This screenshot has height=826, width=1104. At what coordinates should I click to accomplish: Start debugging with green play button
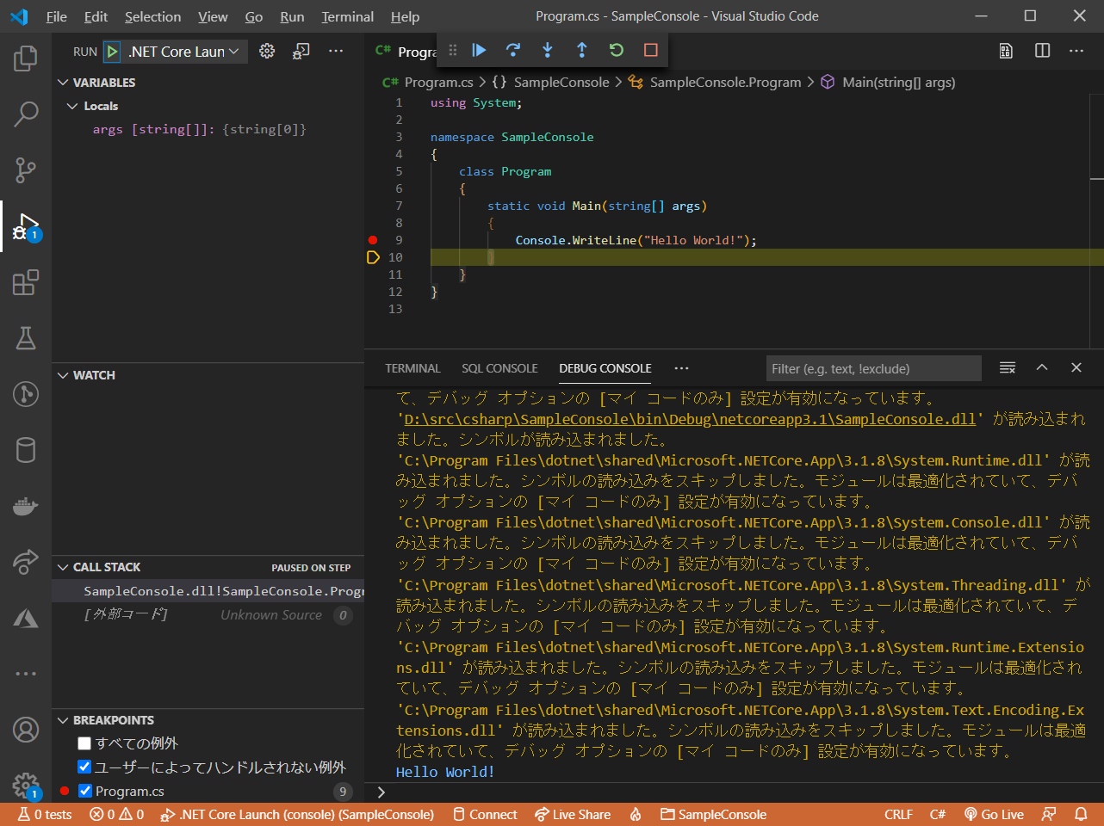click(112, 52)
